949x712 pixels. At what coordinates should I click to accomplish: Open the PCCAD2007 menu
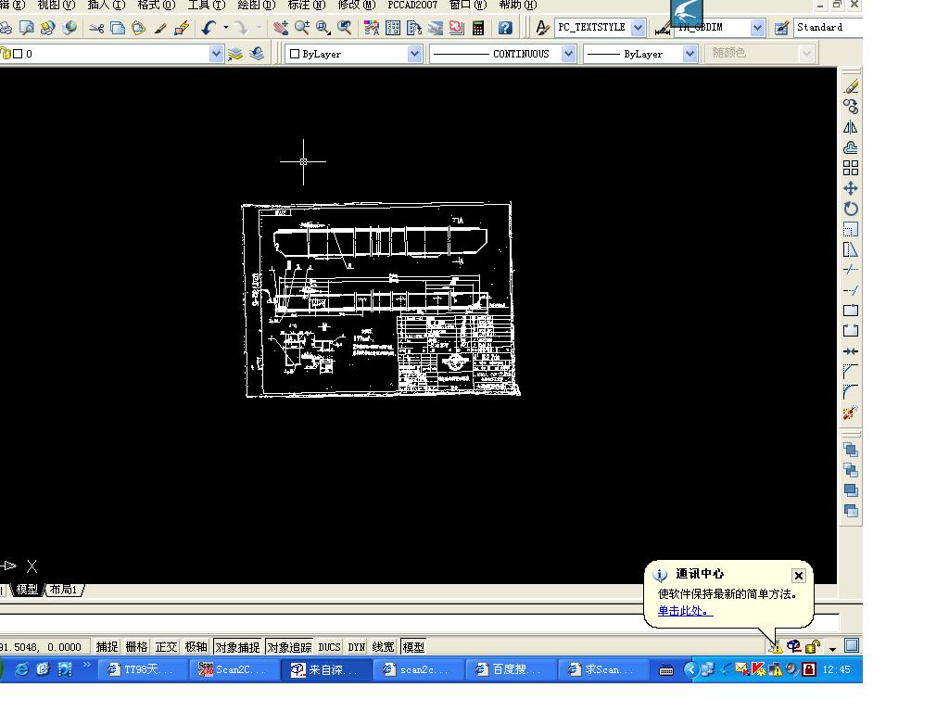412,6
